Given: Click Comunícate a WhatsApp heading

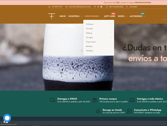Looking at the screenshot, I should 148,110.
